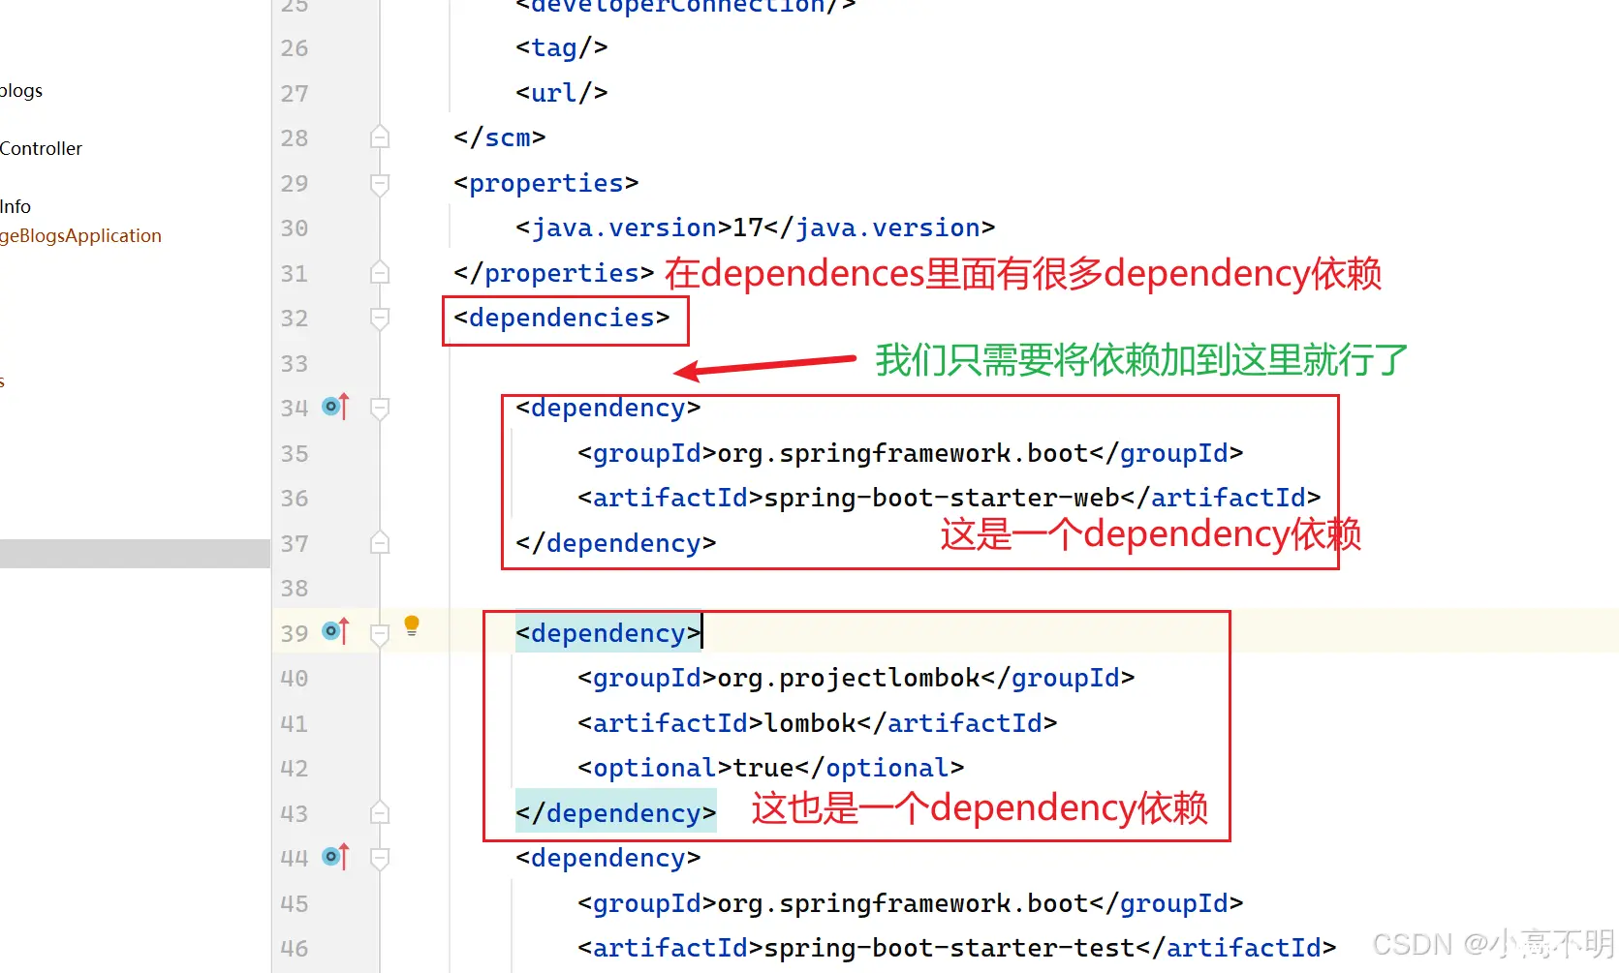1619x973 pixels.
Task: Click the highlighted <dependency> tag on line 39
Action: pos(608,633)
